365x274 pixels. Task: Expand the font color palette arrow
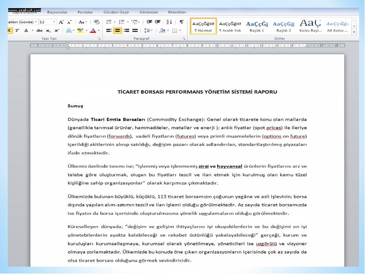99,31
